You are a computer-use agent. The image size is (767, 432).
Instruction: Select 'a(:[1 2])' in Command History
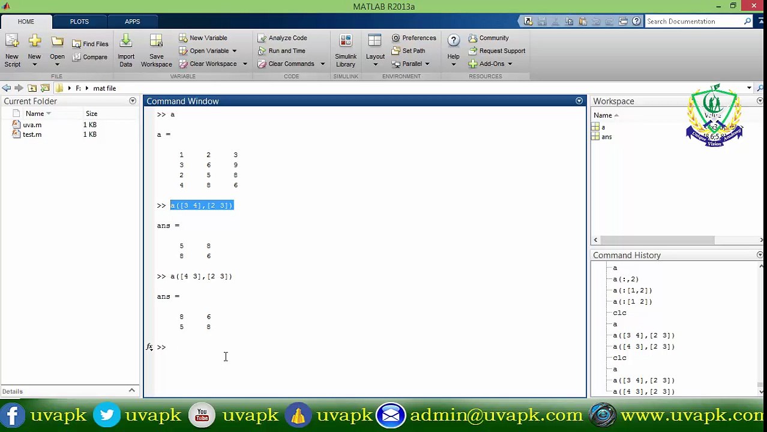tap(632, 302)
